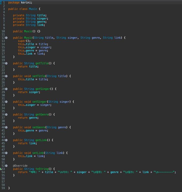Click the setTitle method name
This screenshot has height=192, width=182.
(39, 76)
